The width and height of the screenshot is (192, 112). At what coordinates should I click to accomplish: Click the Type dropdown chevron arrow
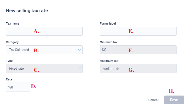click(79, 68)
